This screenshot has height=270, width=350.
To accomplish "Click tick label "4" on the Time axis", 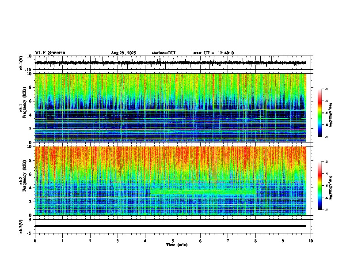I will 145,241.
